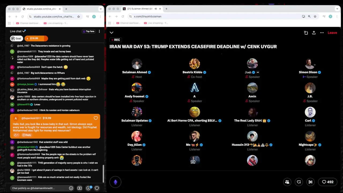
Task: Close the studio.youtube.com tab
Action: pos(60,9)
